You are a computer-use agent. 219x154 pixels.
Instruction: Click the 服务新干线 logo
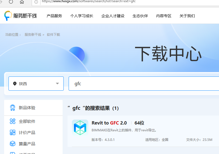coord(21,16)
